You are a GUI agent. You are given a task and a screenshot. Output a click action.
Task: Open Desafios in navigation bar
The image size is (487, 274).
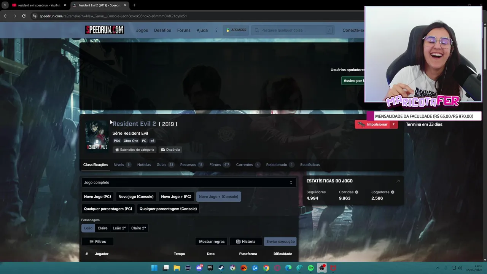tap(162, 30)
